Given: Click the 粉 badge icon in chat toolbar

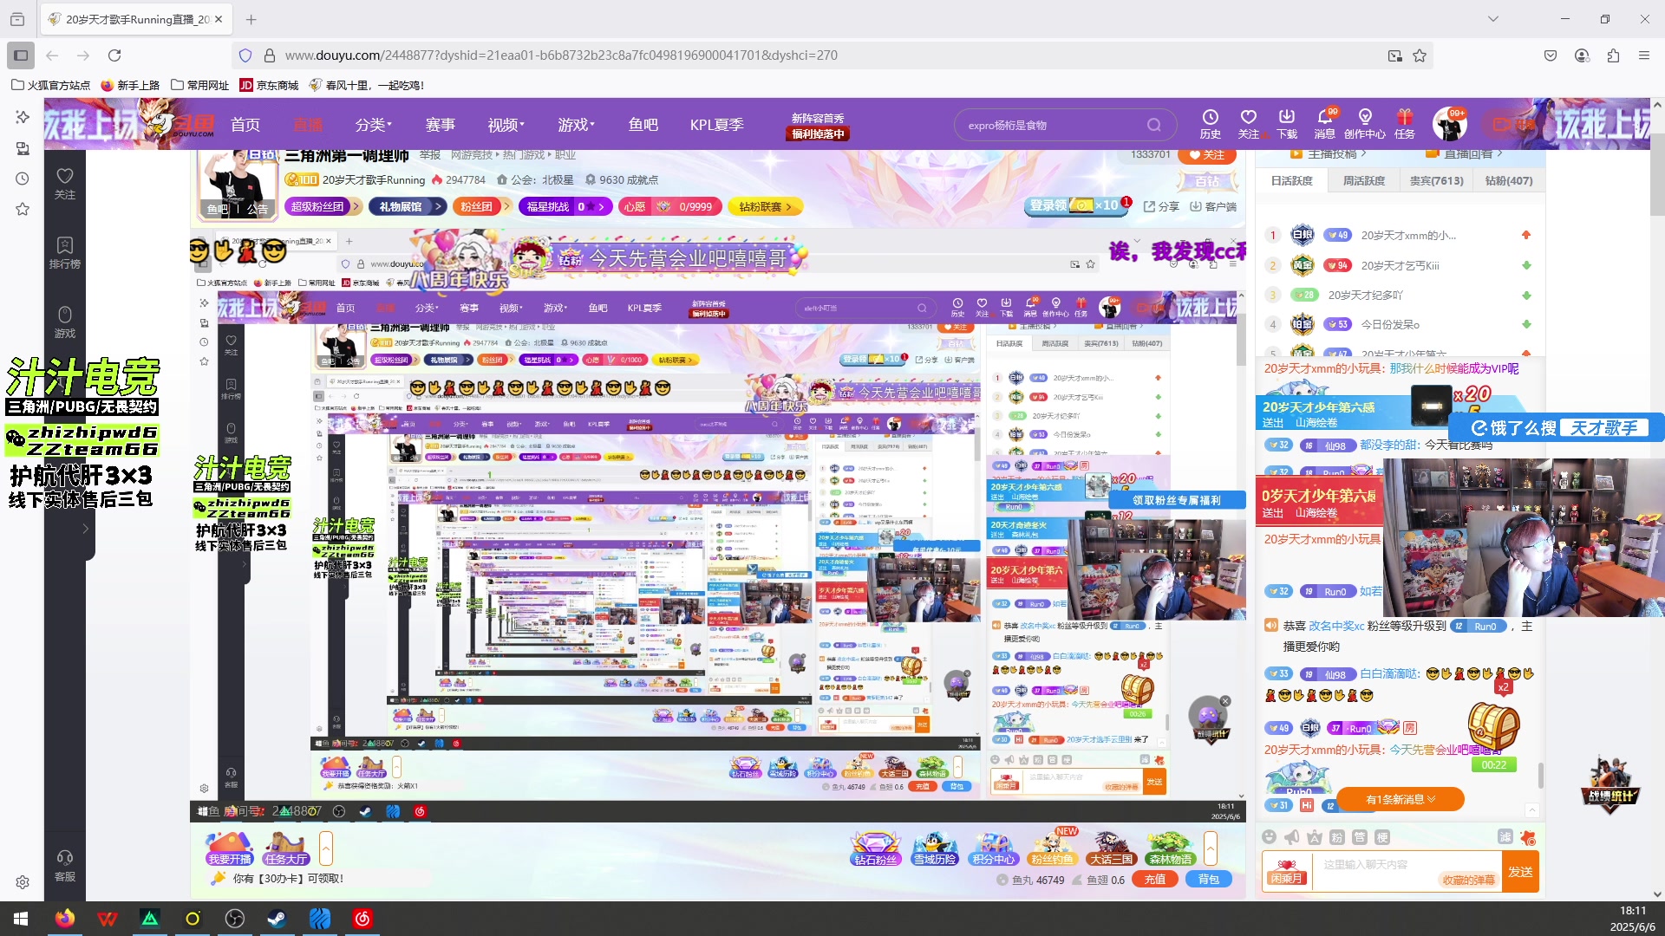Looking at the screenshot, I should (x=1336, y=836).
